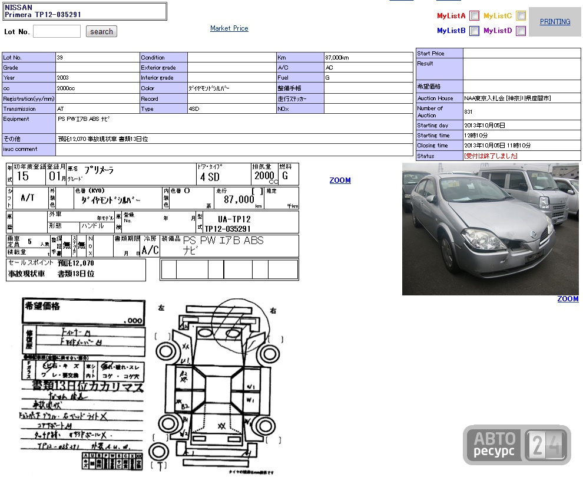Screen dimensions: 583x477
Task: Open the ZOOM link under the car photo
Action: click(x=568, y=298)
